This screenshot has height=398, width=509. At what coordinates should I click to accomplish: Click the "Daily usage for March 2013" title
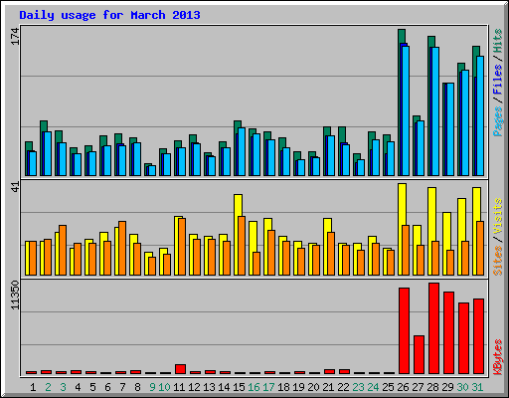tap(109, 15)
